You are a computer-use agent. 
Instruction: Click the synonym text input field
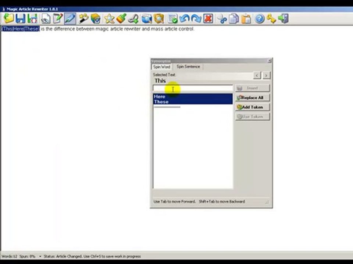(x=193, y=88)
